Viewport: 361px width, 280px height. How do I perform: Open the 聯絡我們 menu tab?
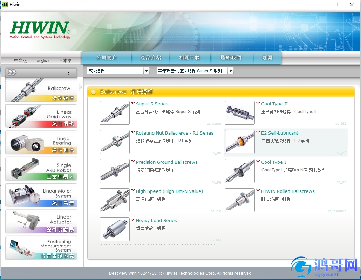coord(231,58)
